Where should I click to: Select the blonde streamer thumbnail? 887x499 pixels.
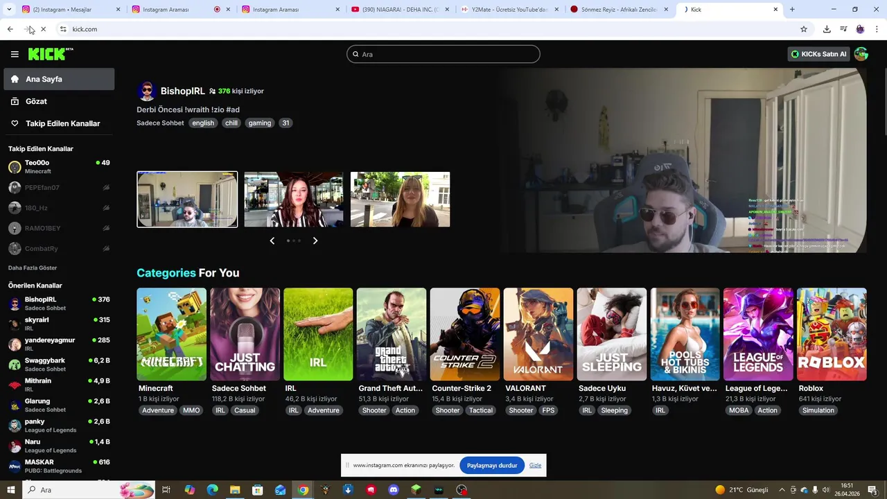click(x=401, y=199)
